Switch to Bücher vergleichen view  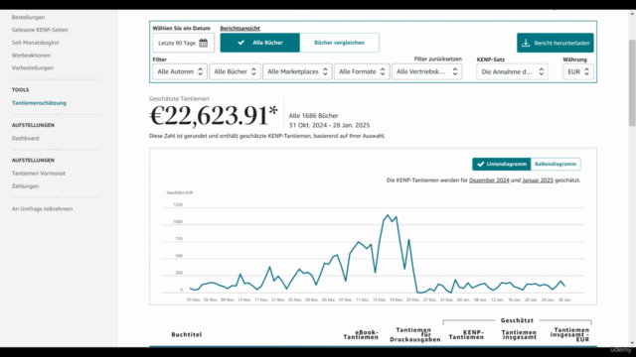click(x=340, y=43)
